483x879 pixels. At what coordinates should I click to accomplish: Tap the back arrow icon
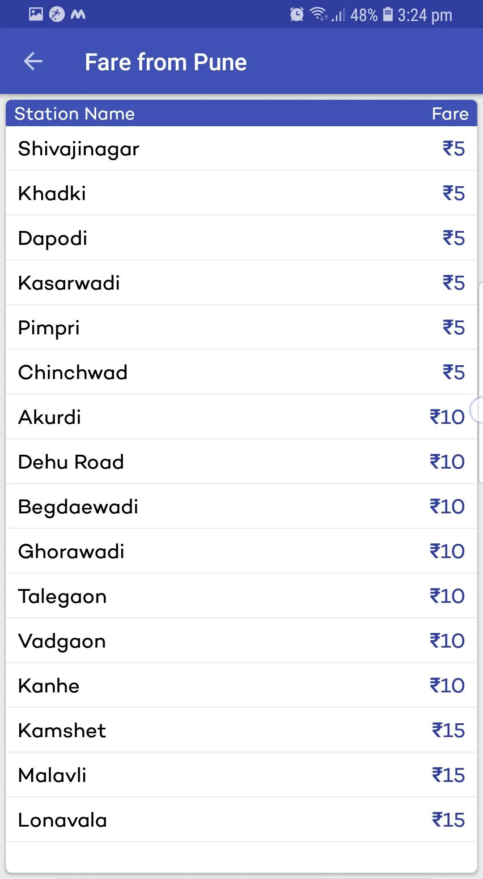(x=33, y=61)
